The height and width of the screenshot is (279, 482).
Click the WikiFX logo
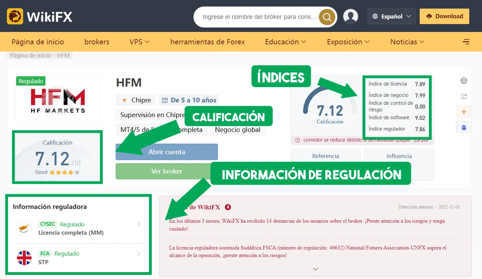(40, 16)
